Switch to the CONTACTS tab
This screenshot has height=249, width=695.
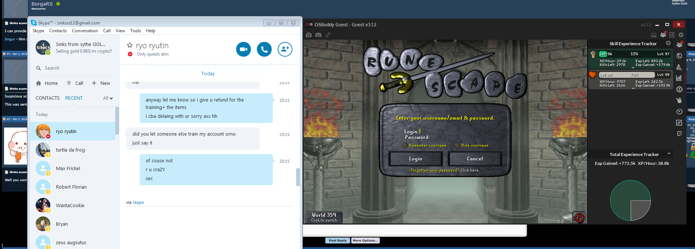point(47,98)
